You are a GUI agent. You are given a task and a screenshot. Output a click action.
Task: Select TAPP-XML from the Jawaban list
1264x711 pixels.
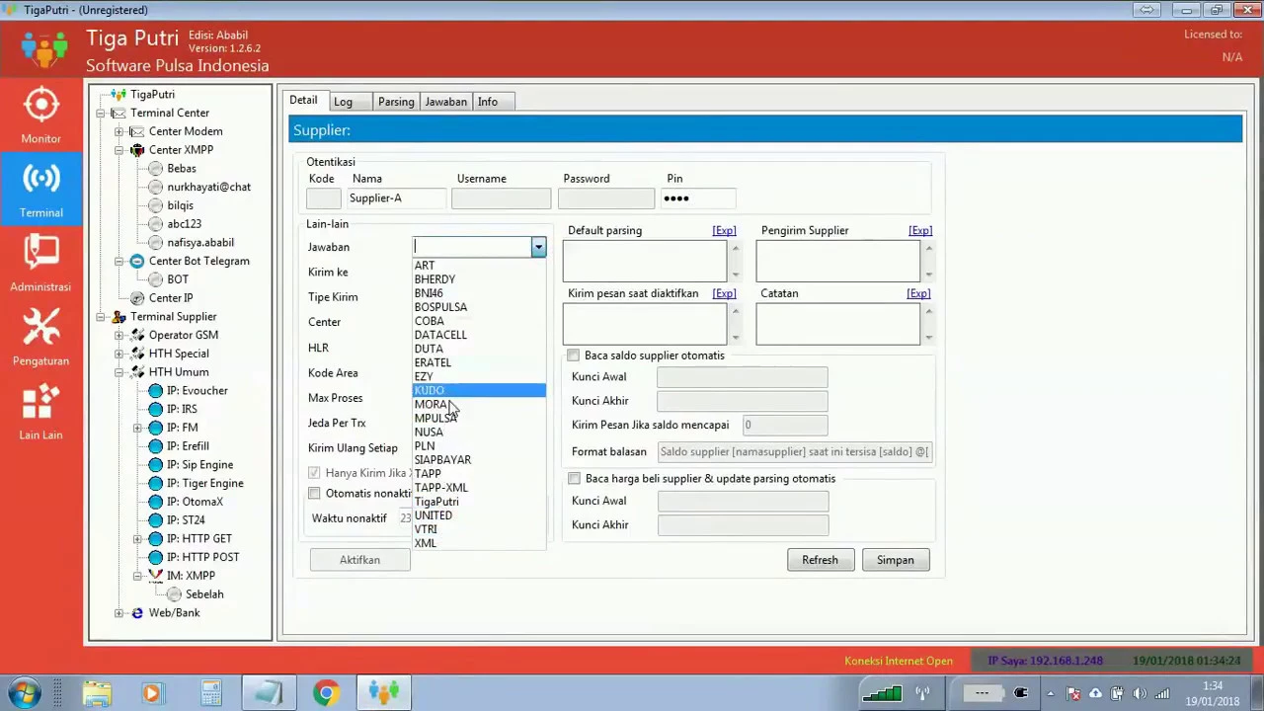479,488
